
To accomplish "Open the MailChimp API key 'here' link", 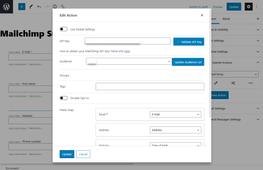I will 127,51.
